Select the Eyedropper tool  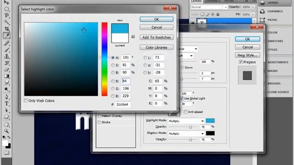click(x=6, y=36)
